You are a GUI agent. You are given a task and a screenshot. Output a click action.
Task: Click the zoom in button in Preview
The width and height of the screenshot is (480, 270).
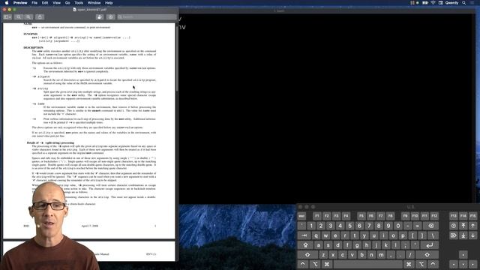coord(28,16)
